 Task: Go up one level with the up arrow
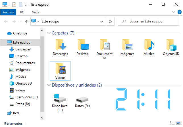tap(27, 22)
